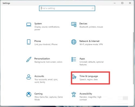Open the Personalization heading
Image resolution: width=135 pixels, height=107 pixels.
pyautogui.click(x=42, y=59)
